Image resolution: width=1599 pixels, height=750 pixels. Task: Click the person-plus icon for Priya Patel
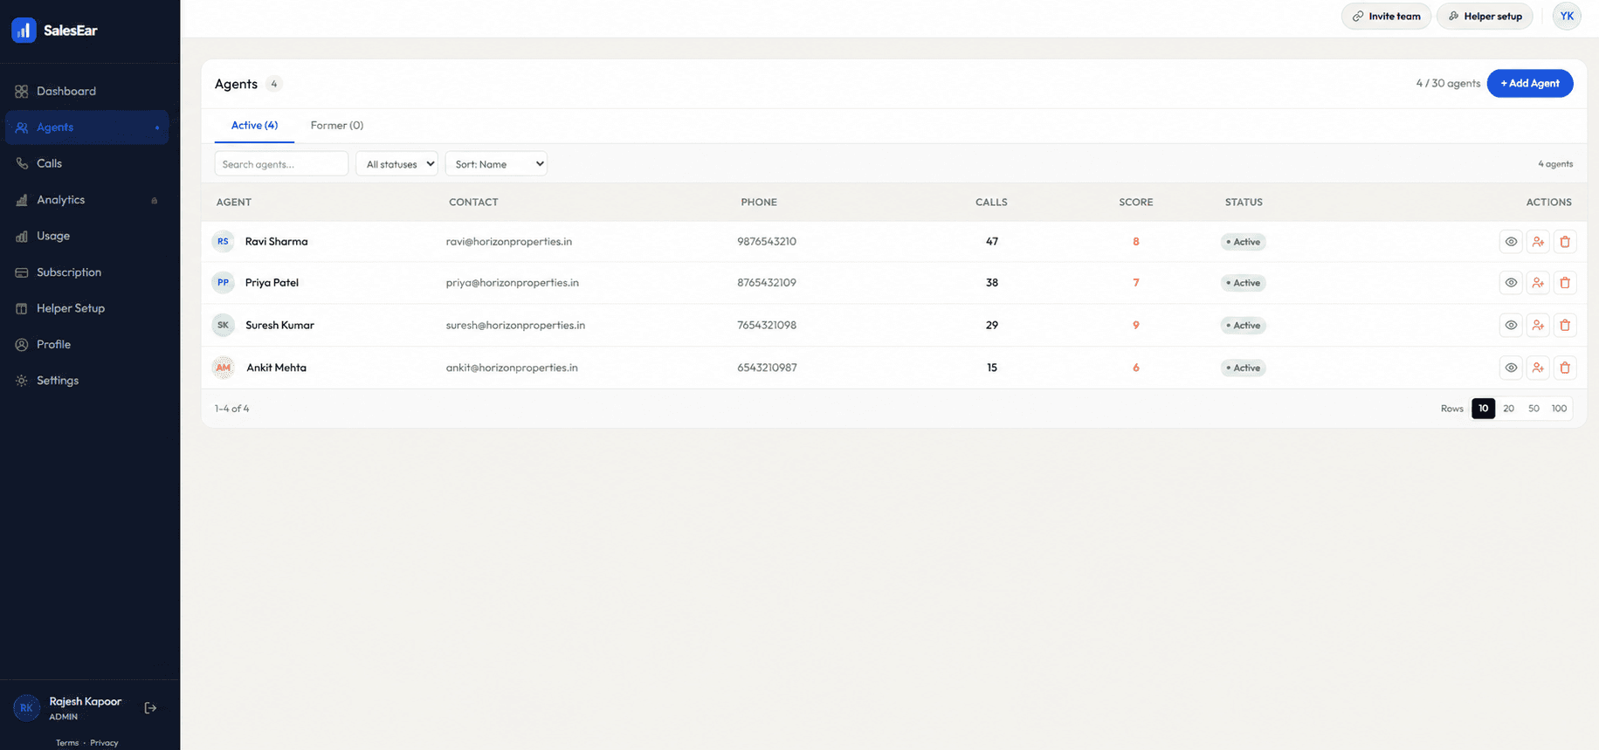coord(1538,283)
